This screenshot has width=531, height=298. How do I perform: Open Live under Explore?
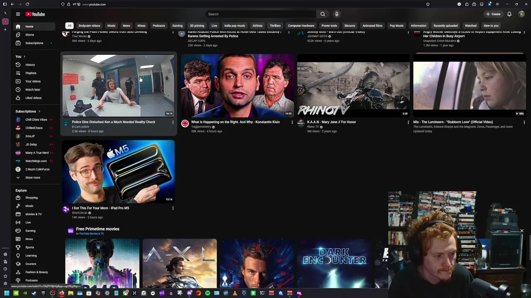click(33, 222)
